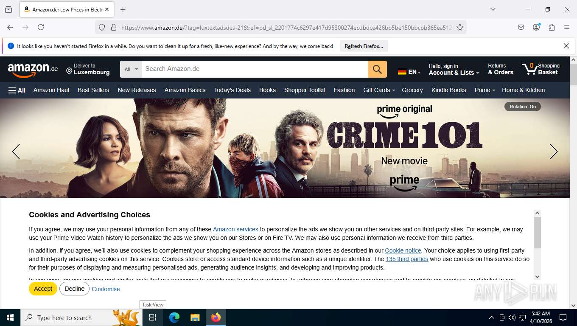
Task: Dismiss the Firefox refresh notification bar
Action: [566, 46]
